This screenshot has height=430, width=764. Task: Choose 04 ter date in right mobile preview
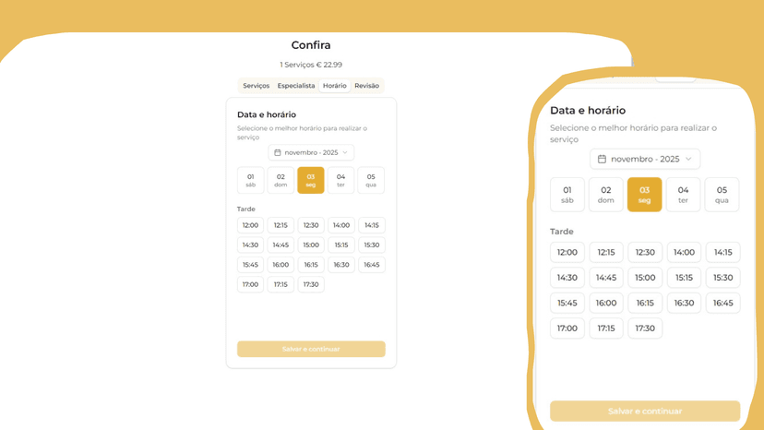pos(683,195)
